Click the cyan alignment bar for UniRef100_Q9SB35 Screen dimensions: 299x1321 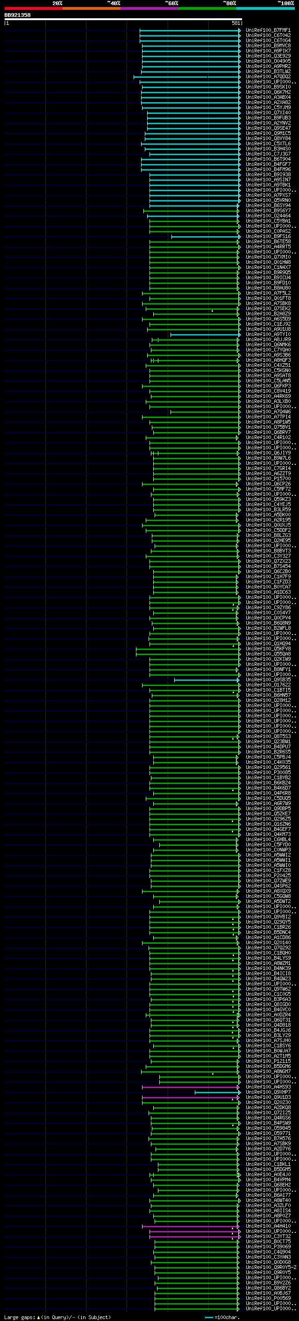point(206,680)
